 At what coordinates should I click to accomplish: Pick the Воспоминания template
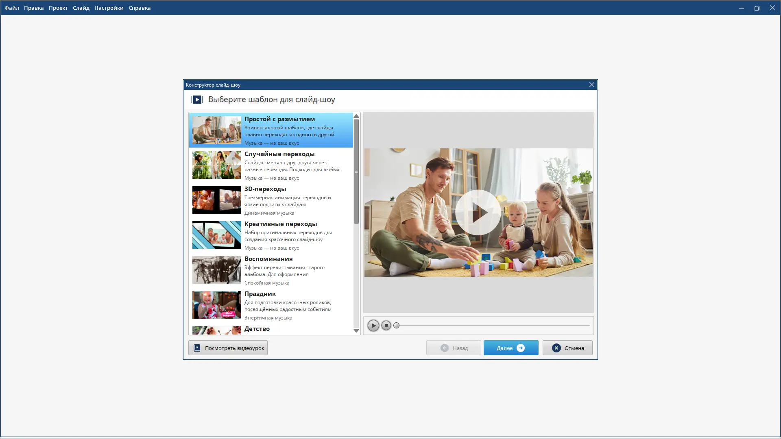point(271,270)
